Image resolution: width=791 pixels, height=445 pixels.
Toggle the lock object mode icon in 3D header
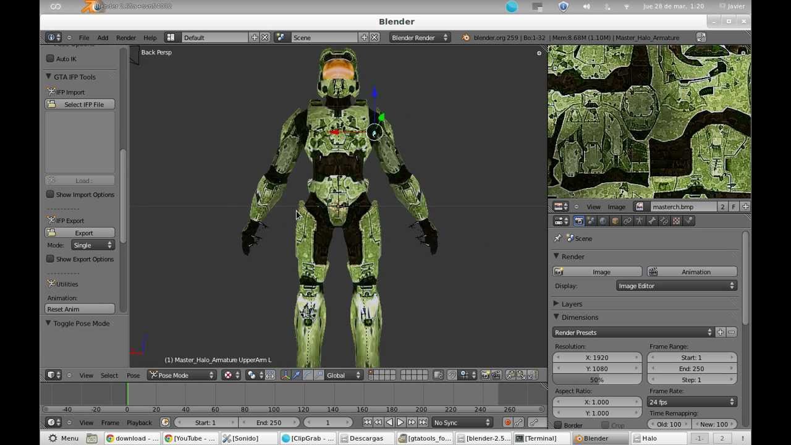[438, 375]
